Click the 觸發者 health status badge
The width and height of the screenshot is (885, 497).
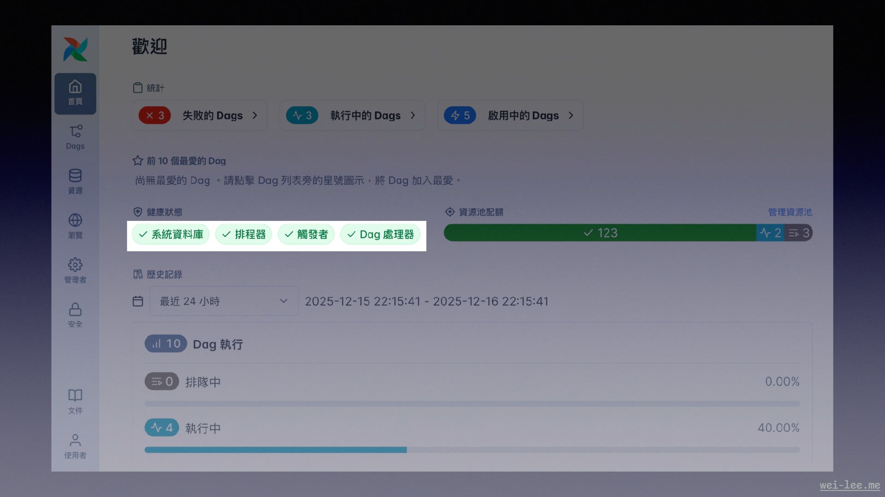[306, 234]
